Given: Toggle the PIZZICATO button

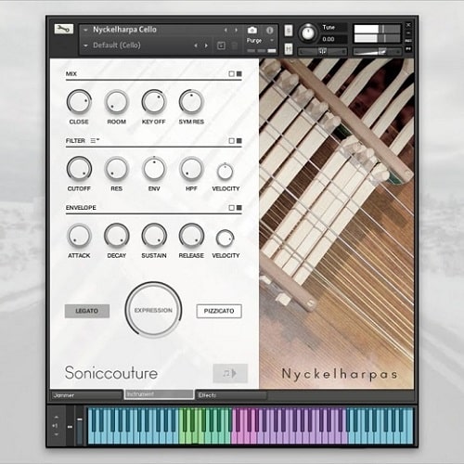Looking at the screenshot, I should coord(219,311).
